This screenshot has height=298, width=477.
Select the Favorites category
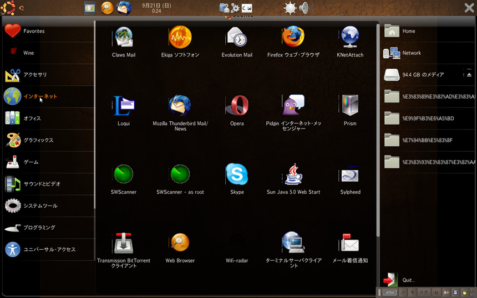pos(33,31)
